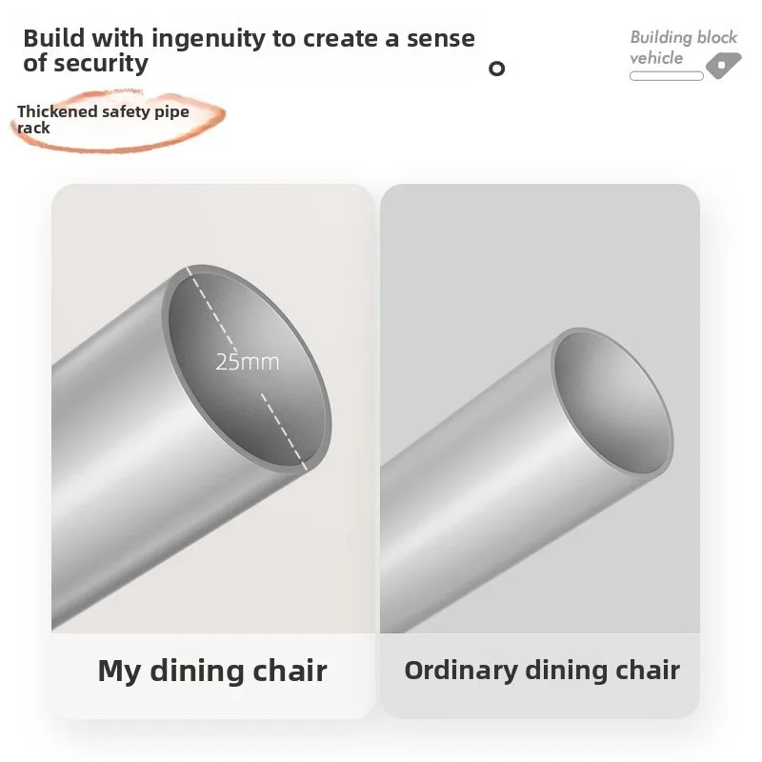Click the dashed diameter line on pipe
Screen dimensions: 762x762
(249, 370)
